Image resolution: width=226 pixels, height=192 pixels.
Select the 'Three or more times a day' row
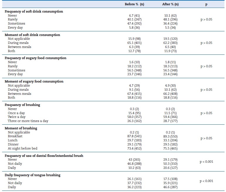(28, 121)
